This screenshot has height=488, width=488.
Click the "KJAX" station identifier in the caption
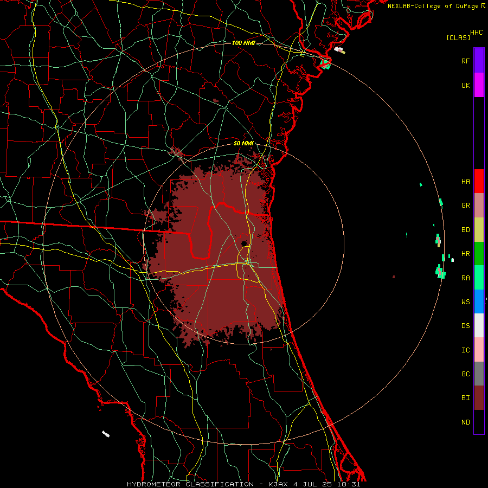(278, 484)
